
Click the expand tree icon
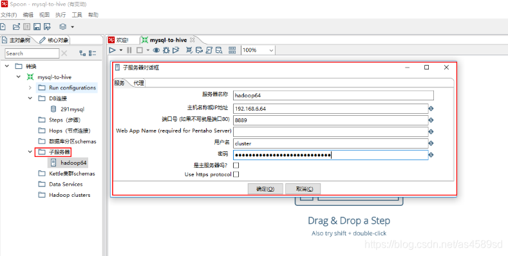(82, 53)
